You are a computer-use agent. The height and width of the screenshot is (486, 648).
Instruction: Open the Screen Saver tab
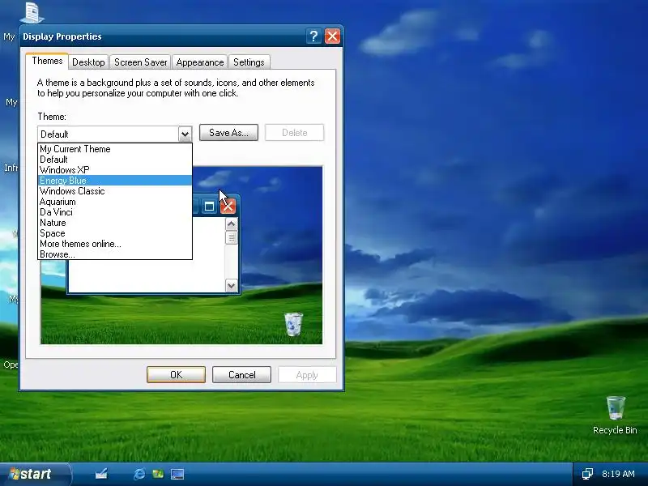140,62
